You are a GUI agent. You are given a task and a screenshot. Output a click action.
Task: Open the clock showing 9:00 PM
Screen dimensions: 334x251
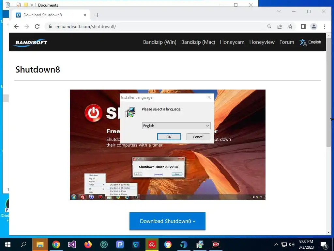point(306,244)
